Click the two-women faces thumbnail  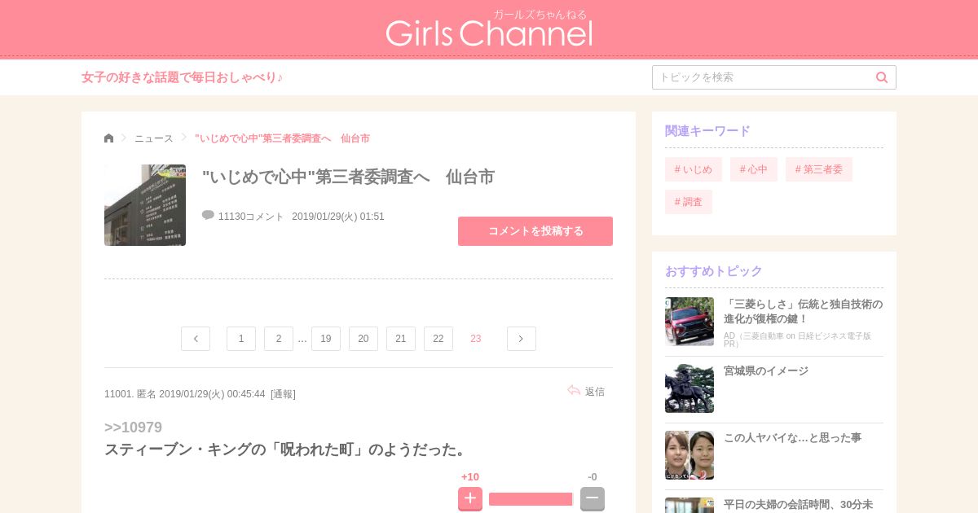pos(689,455)
